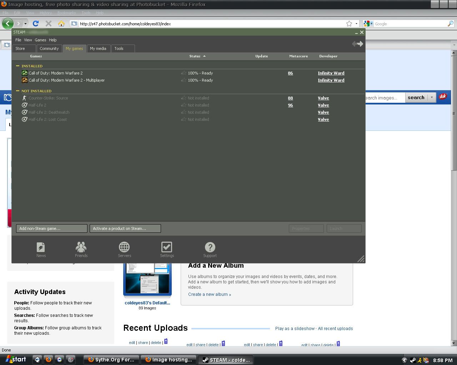The height and width of the screenshot is (365, 457).
Task: Click Photobucket search button
Action: point(416,97)
